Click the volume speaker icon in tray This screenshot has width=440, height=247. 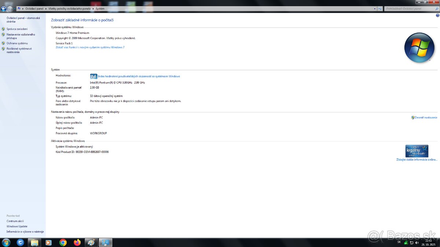417,243
